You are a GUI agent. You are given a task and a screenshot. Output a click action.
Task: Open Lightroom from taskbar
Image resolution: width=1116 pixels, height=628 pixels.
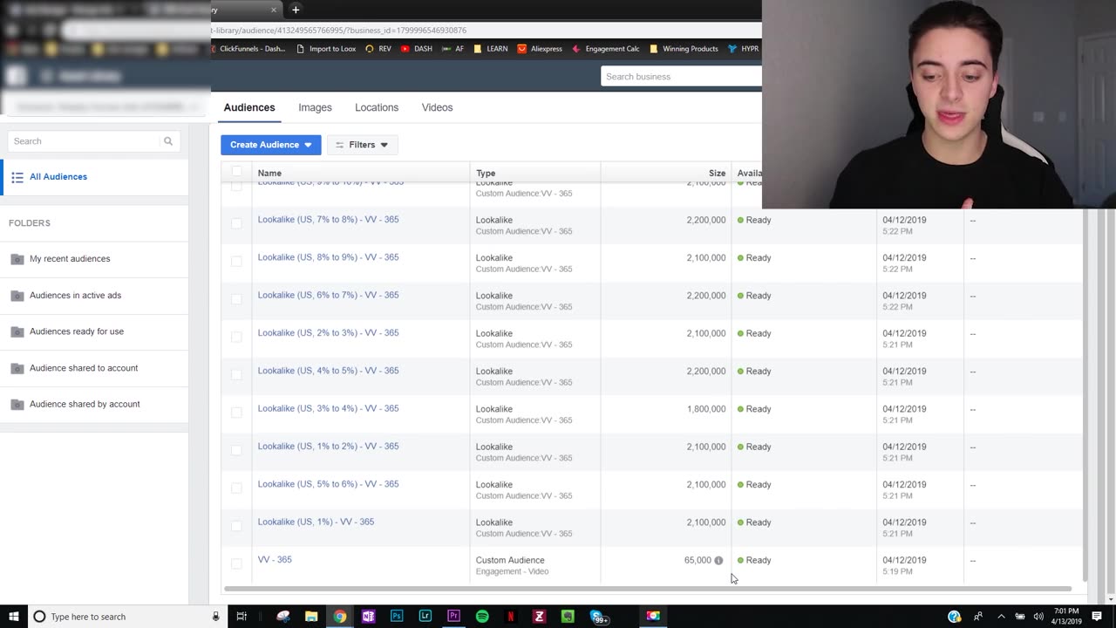pyautogui.click(x=425, y=617)
